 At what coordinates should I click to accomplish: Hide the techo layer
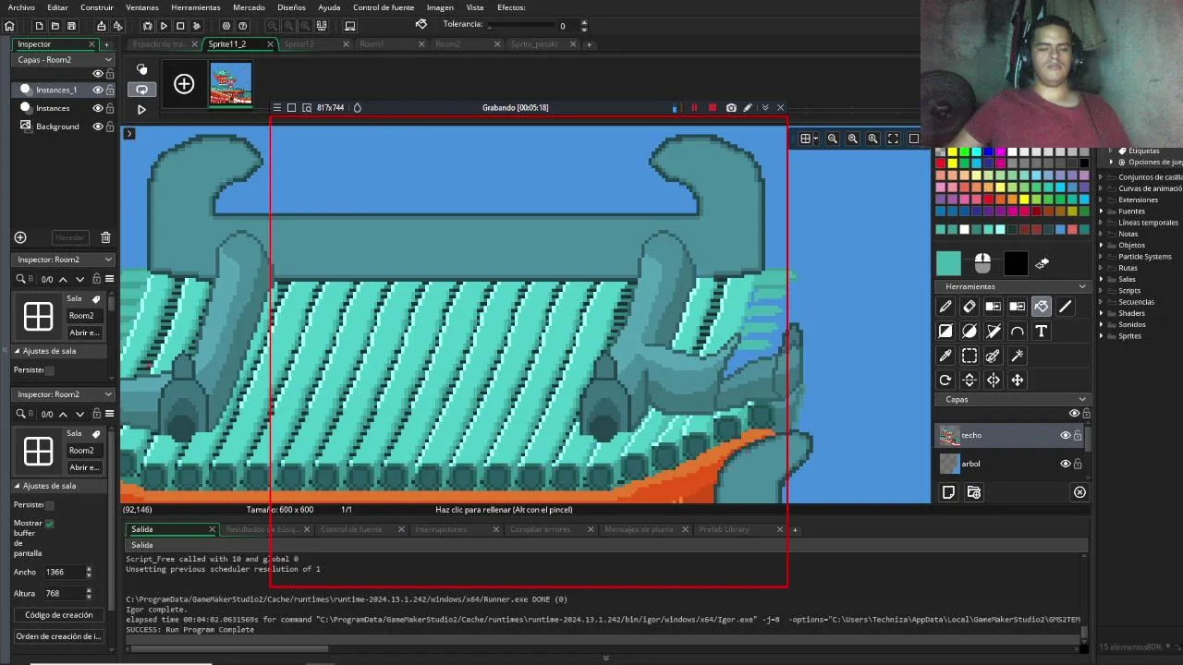(x=1065, y=435)
